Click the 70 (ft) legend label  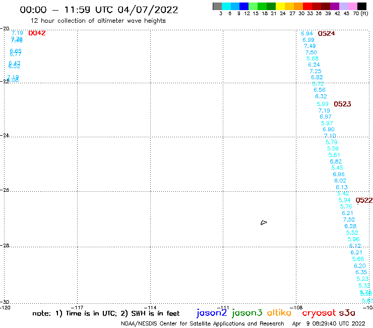[x=360, y=14]
